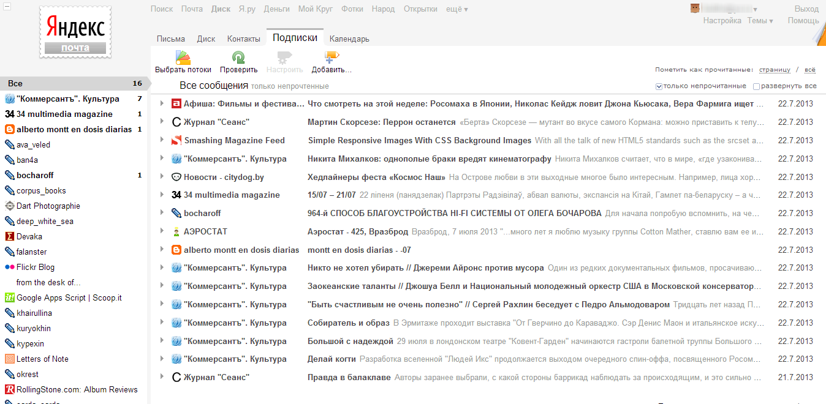The width and height of the screenshot is (826, 404).
Task: Mark 'страницу' as read link
Action: click(775, 70)
